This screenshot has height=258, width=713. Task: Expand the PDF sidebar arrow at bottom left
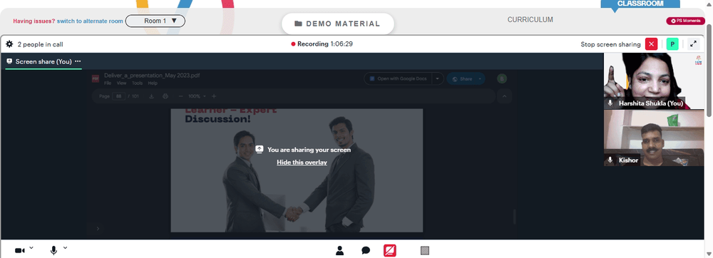coord(98,229)
